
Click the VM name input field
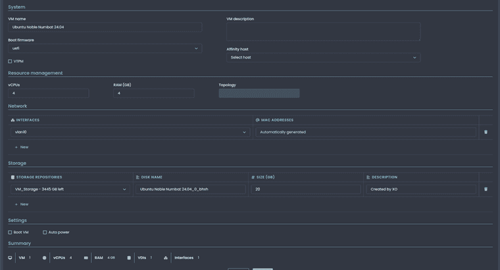coord(105,27)
